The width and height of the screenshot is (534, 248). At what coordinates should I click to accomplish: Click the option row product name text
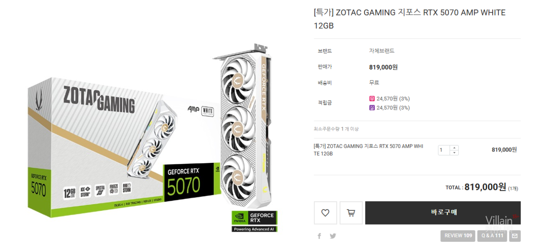(x=368, y=150)
